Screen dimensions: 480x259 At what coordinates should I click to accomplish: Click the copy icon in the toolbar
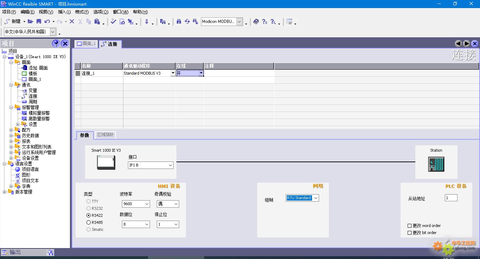tap(89, 21)
